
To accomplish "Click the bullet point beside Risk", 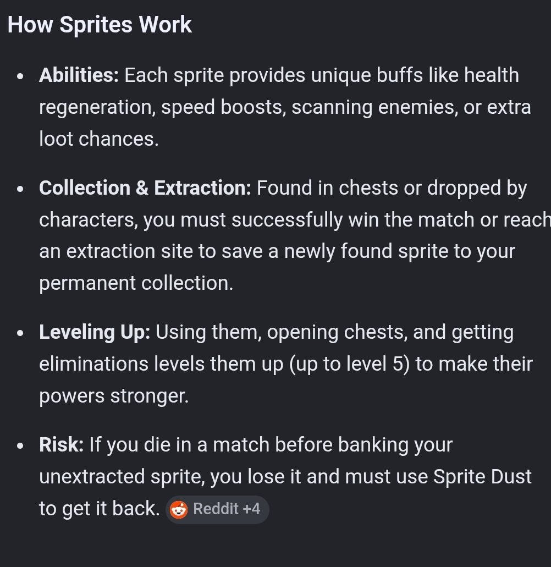I will point(20,446).
